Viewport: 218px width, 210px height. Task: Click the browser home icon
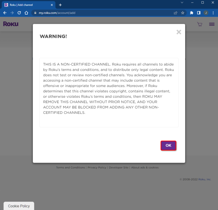[27, 13]
